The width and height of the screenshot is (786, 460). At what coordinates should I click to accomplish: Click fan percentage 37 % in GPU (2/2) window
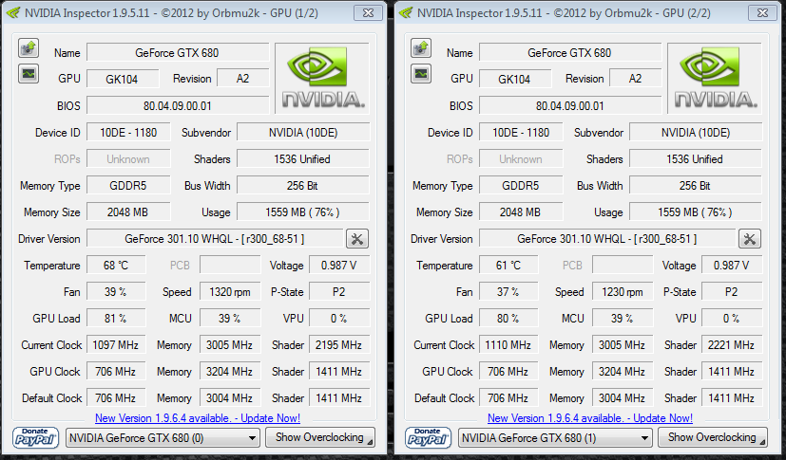click(508, 292)
